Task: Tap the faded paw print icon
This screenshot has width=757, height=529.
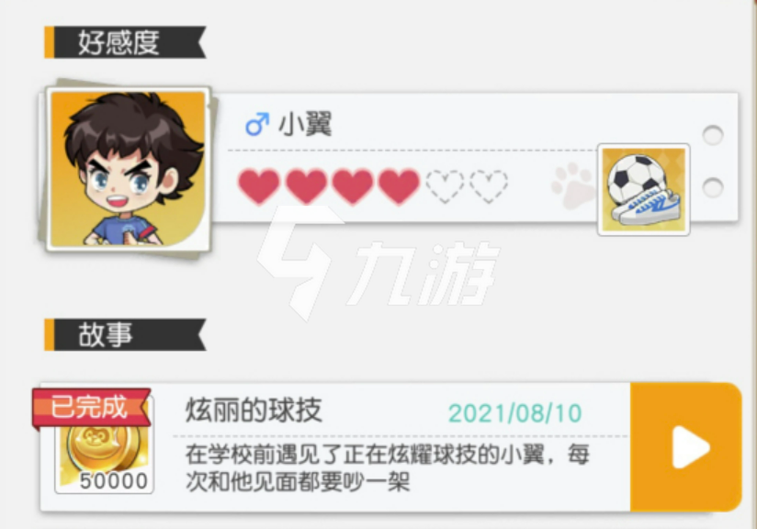Action: [x=573, y=186]
